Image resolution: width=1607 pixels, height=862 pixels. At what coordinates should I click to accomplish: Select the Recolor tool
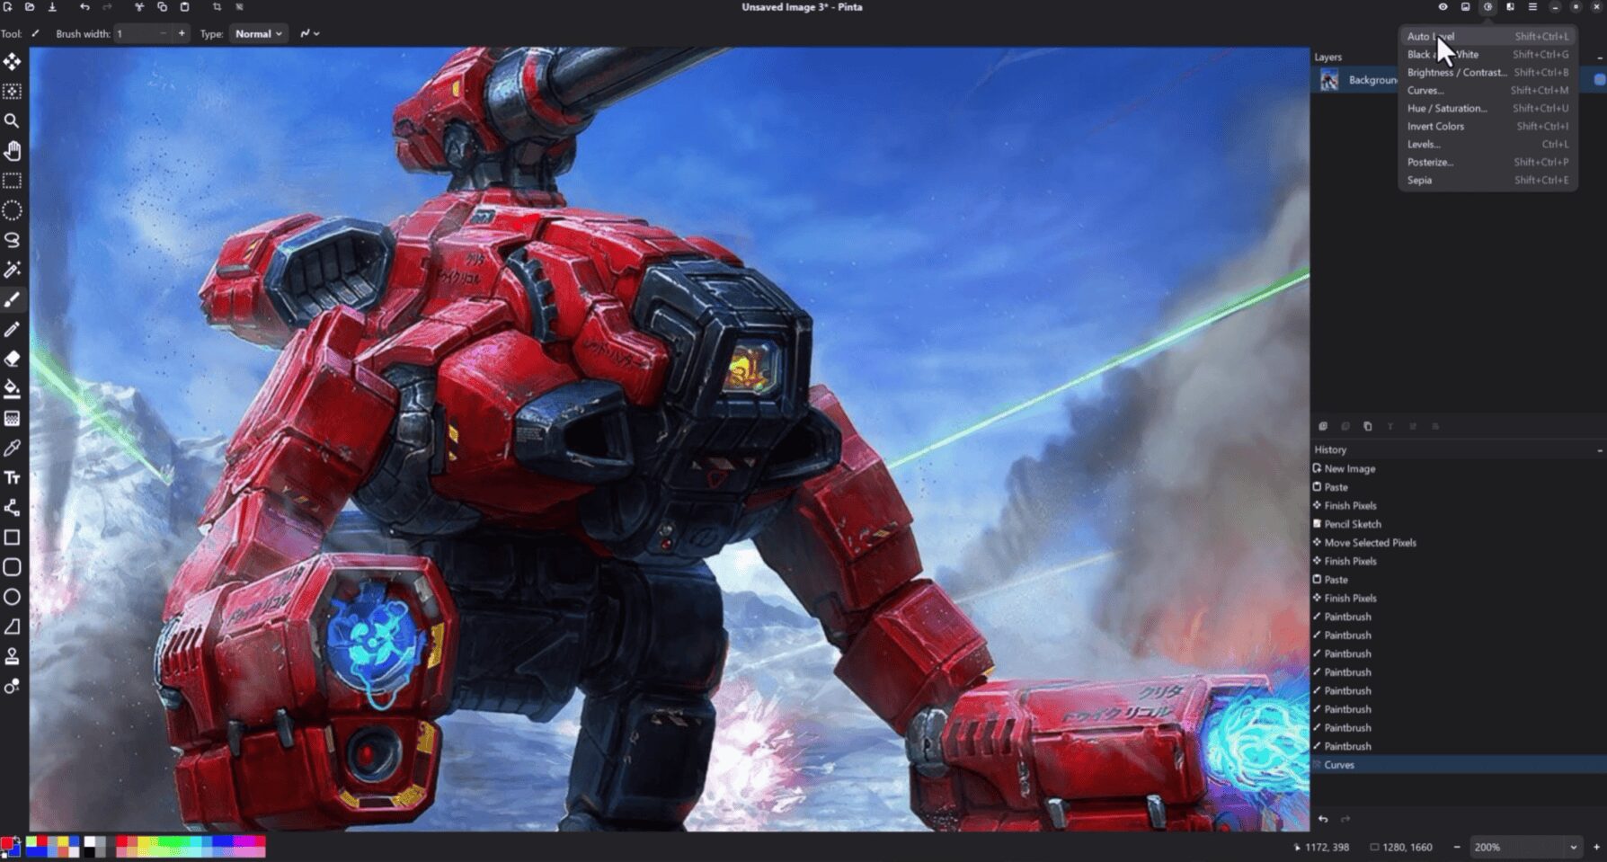12,686
